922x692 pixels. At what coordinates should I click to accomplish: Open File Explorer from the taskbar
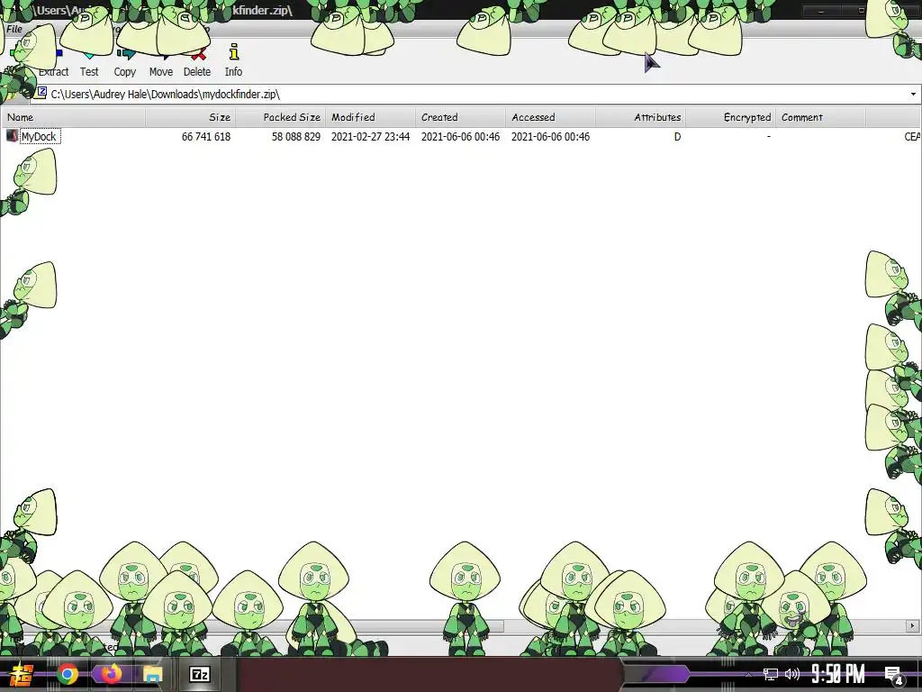152,674
